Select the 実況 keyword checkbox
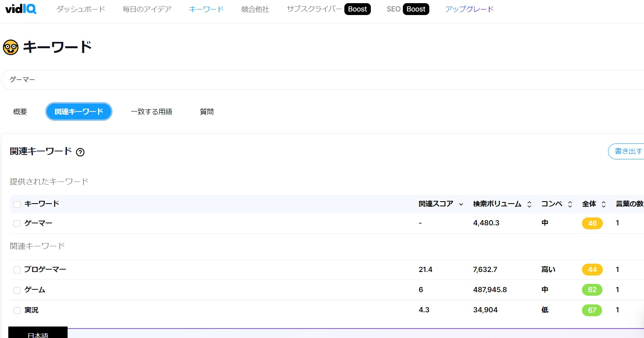 (17, 311)
